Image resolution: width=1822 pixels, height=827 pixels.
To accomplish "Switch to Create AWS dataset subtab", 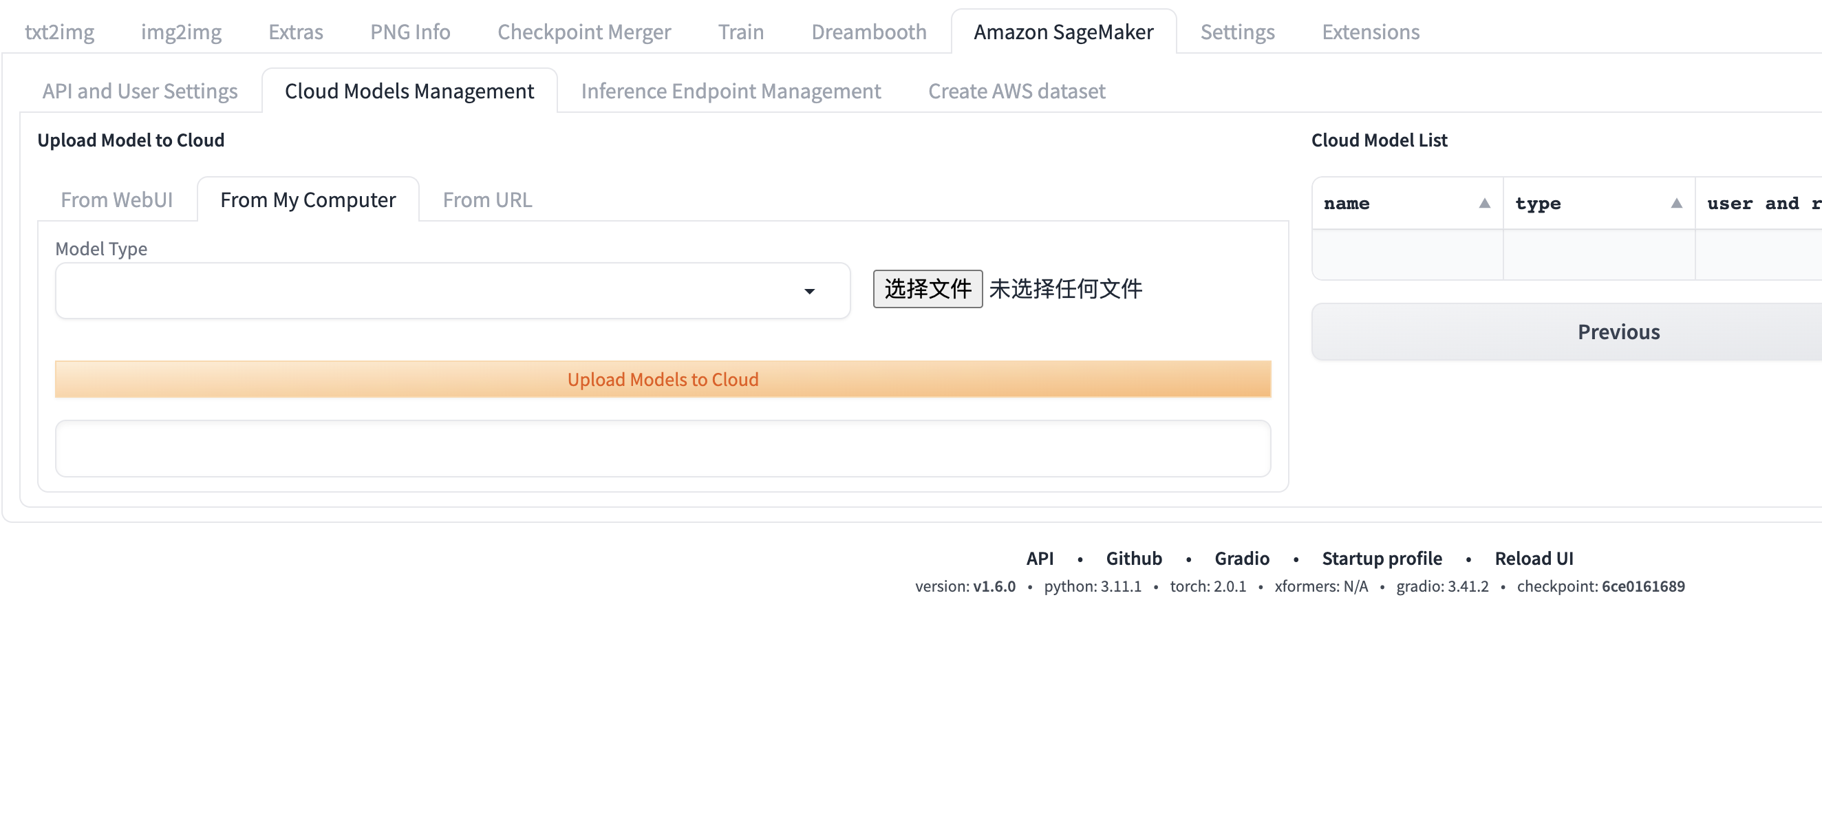I will pos(1016,92).
